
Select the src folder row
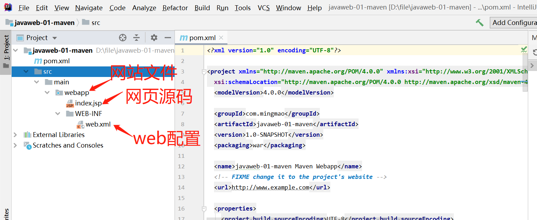click(x=93, y=72)
